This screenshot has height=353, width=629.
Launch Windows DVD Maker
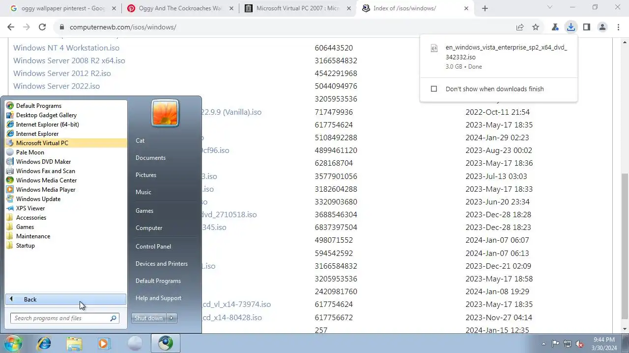coord(43,162)
